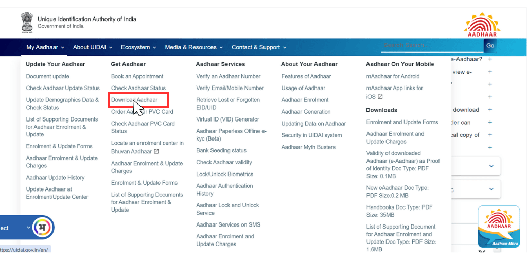Open the About UIDAI dropdown menu

(93, 47)
